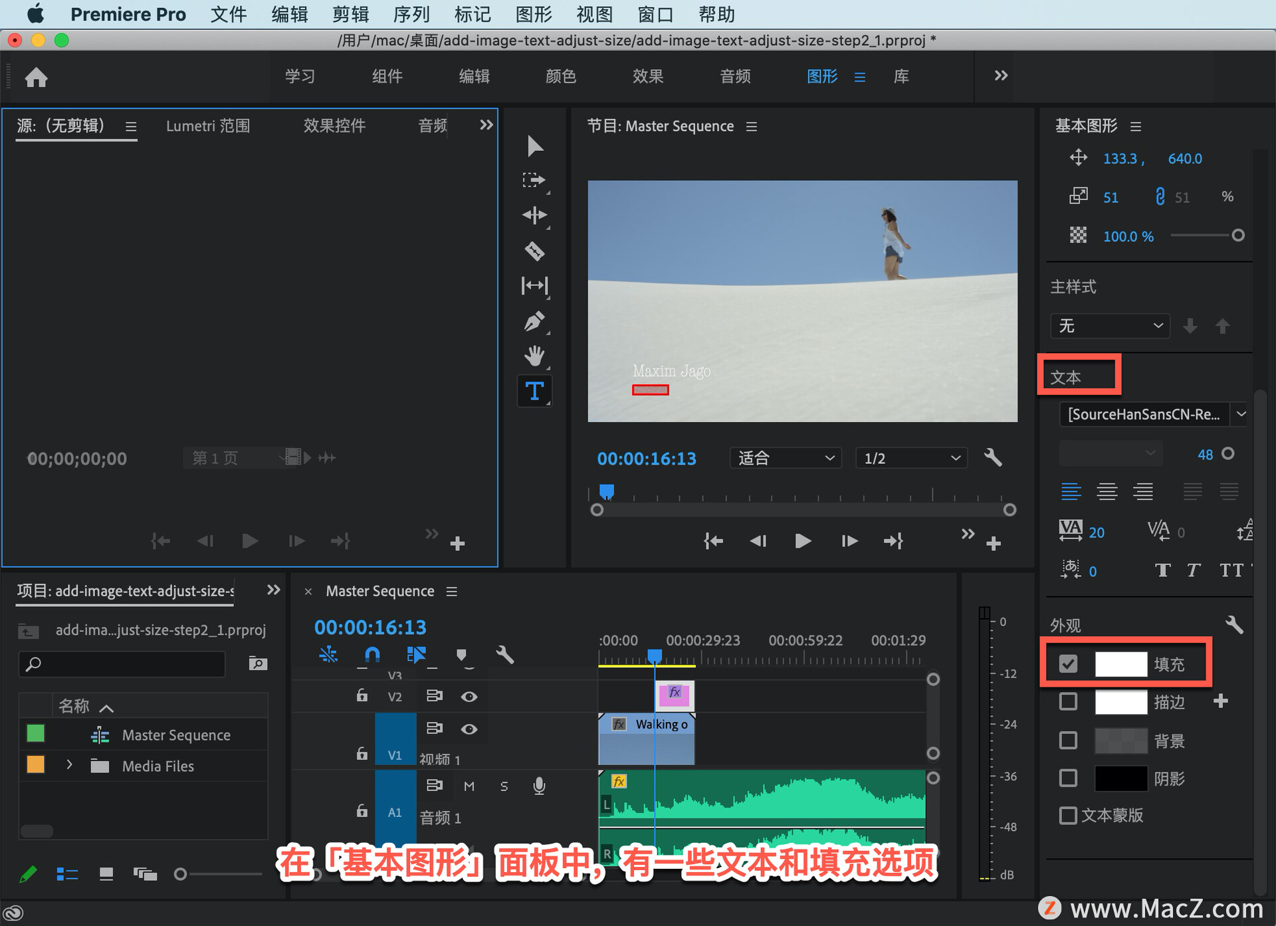Screen dimensions: 1276x926
Task: Open the Apple menu
Action: coord(35,14)
